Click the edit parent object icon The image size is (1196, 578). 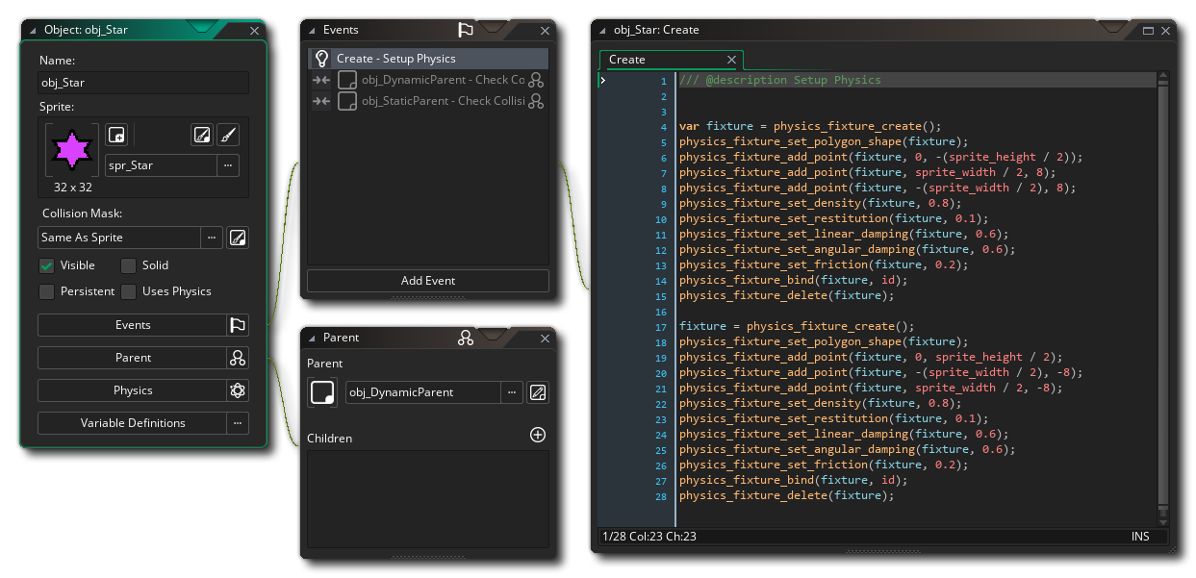(538, 392)
